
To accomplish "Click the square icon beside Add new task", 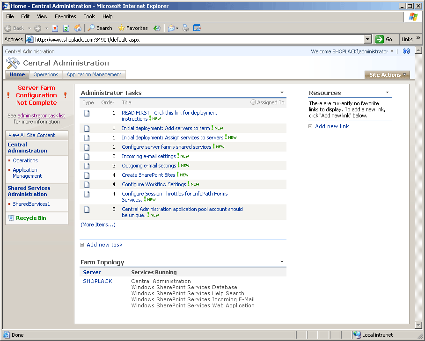I will (x=82, y=245).
